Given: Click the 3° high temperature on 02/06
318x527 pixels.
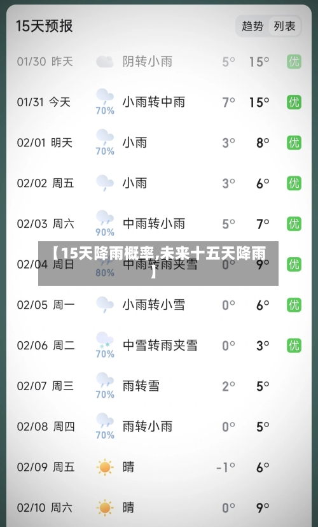Looking at the screenshot, I should point(263,346).
